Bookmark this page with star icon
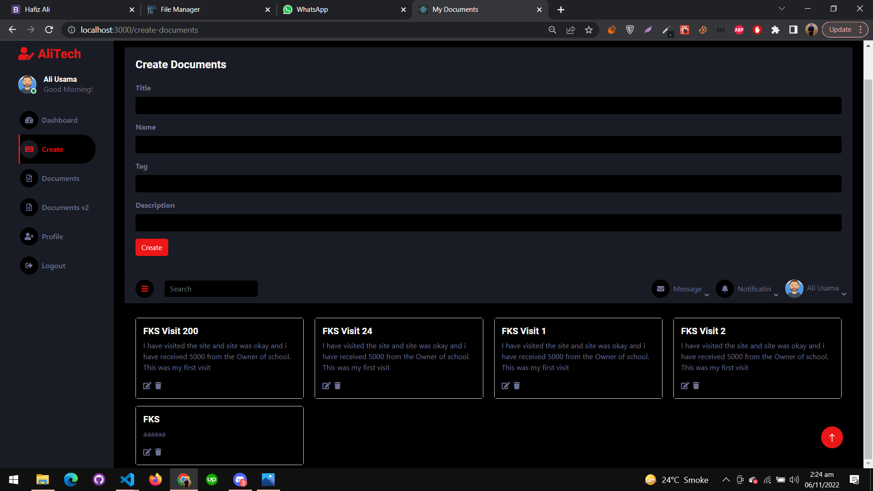873x491 pixels. click(x=589, y=30)
